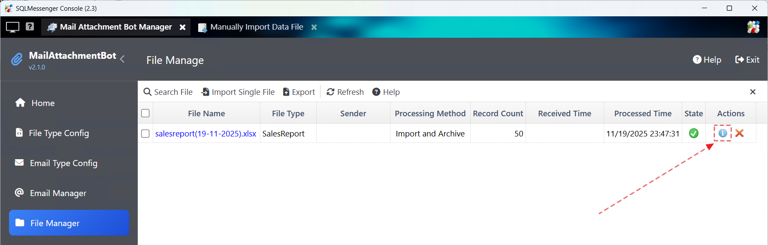This screenshot has height=245, width=768.
Task: Switch to Manually Import Data File tab
Action: (256, 27)
